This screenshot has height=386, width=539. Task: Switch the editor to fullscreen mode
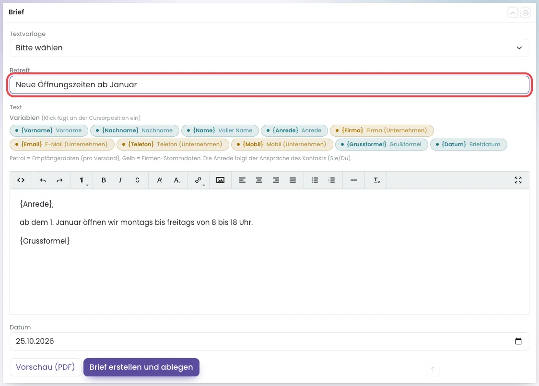tap(518, 180)
